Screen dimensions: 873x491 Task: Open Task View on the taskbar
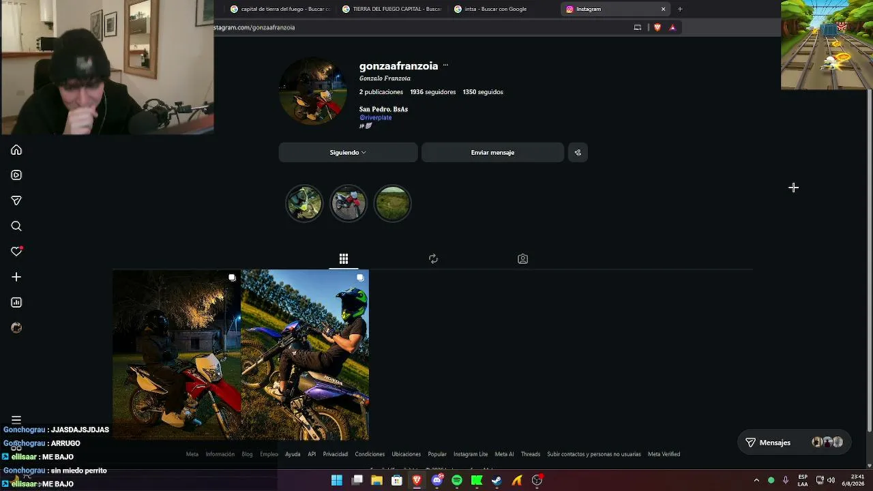pyautogui.click(x=357, y=481)
